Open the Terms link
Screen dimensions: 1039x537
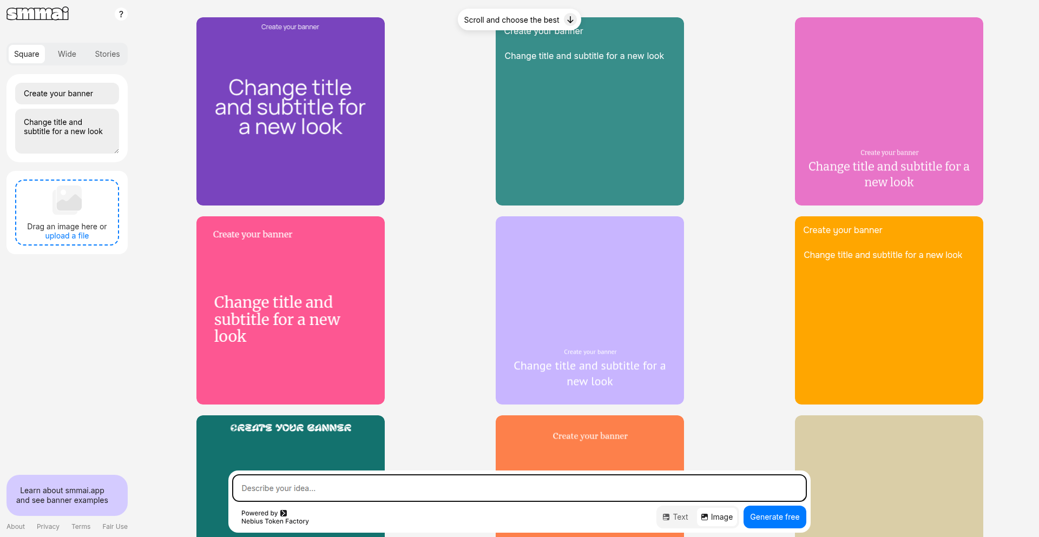coord(81,527)
